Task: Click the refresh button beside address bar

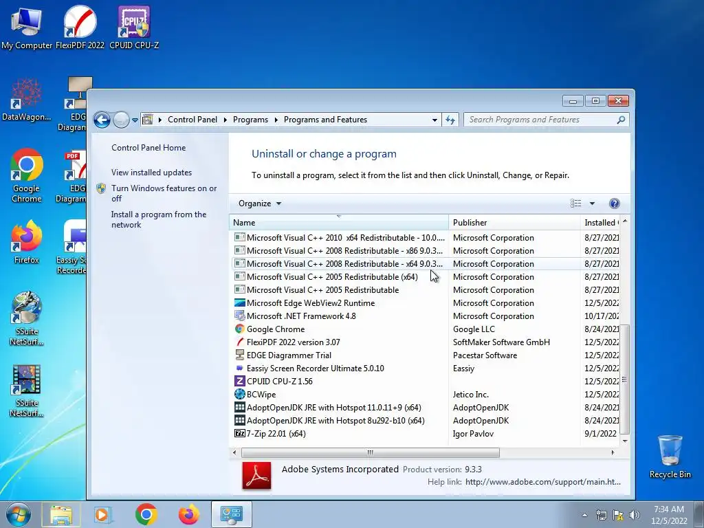Action: pos(450,120)
